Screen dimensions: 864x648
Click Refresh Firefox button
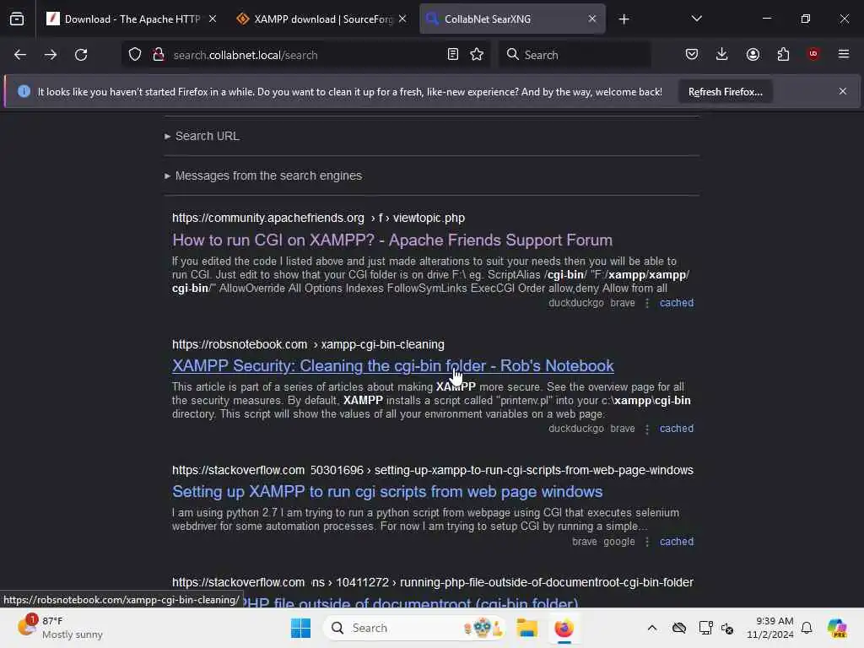pyautogui.click(x=725, y=91)
